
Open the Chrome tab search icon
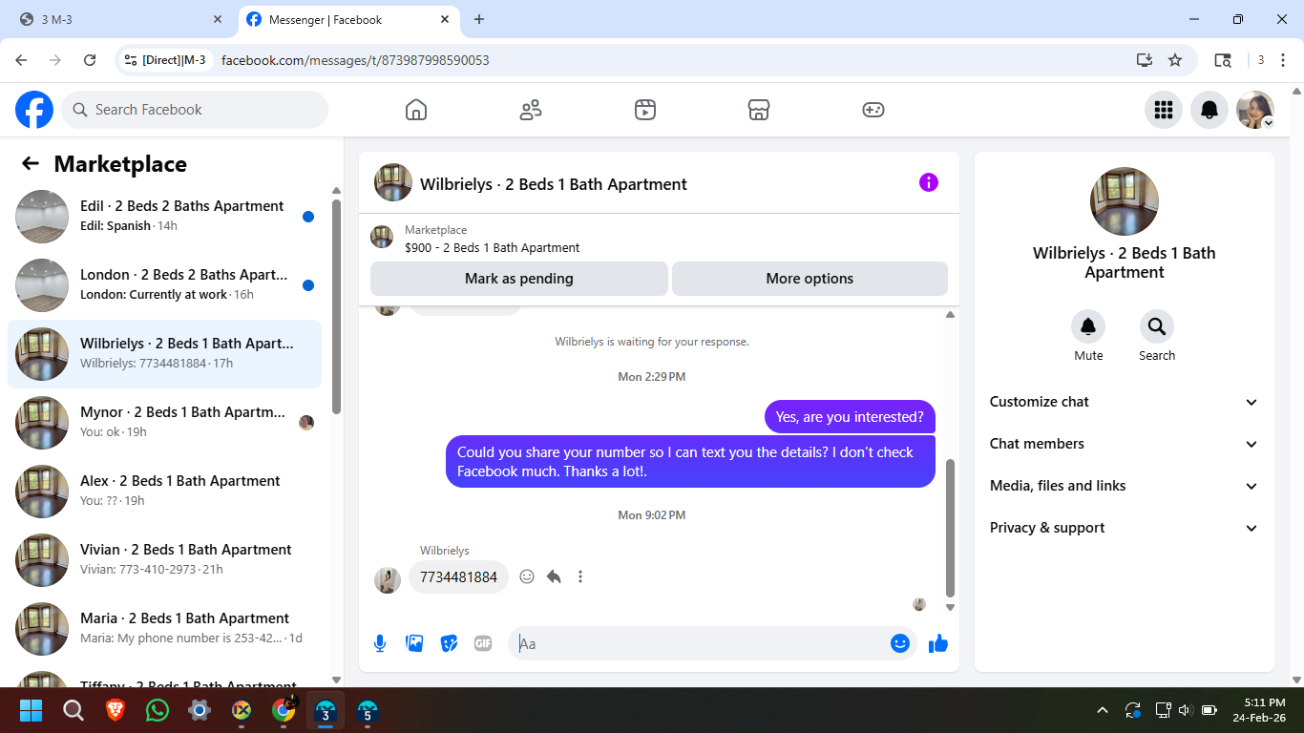[1223, 60]
